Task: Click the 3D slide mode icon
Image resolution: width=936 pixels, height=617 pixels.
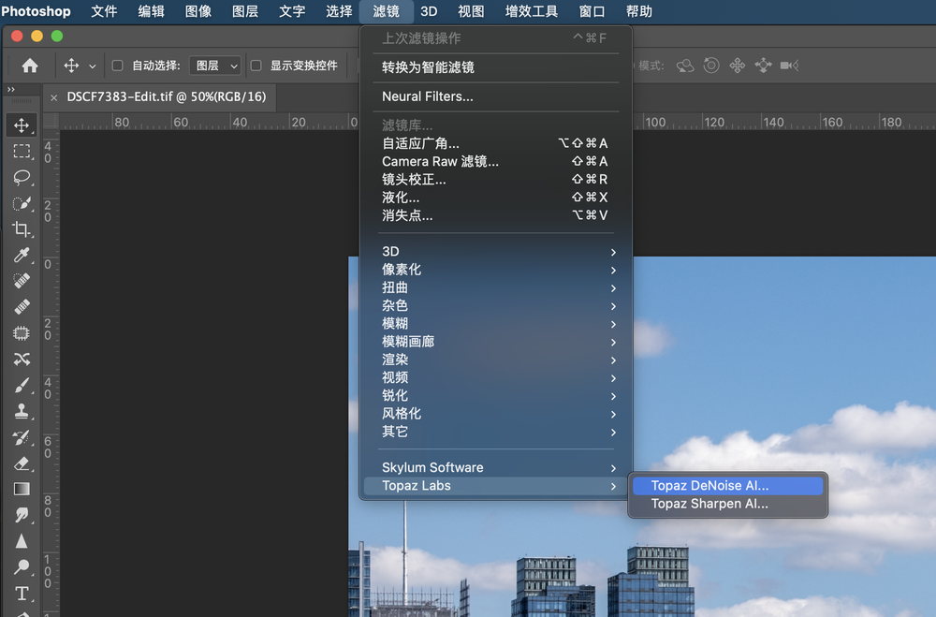Action: [763, 66]
